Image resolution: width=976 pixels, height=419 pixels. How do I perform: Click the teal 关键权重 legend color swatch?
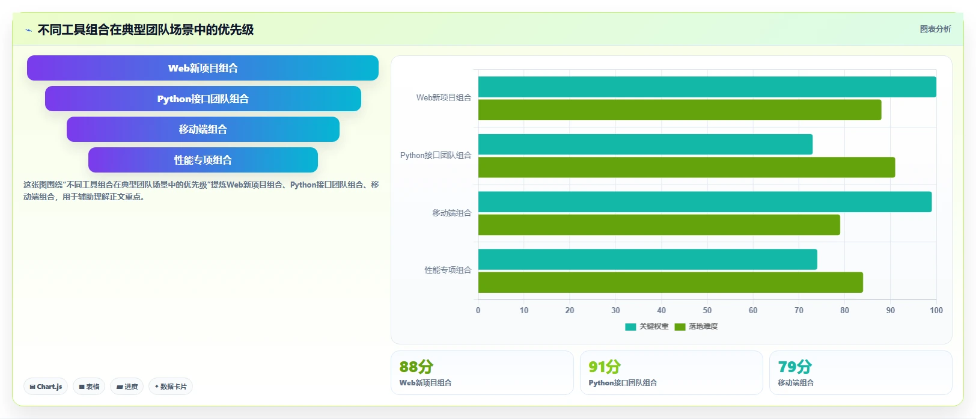630,327
